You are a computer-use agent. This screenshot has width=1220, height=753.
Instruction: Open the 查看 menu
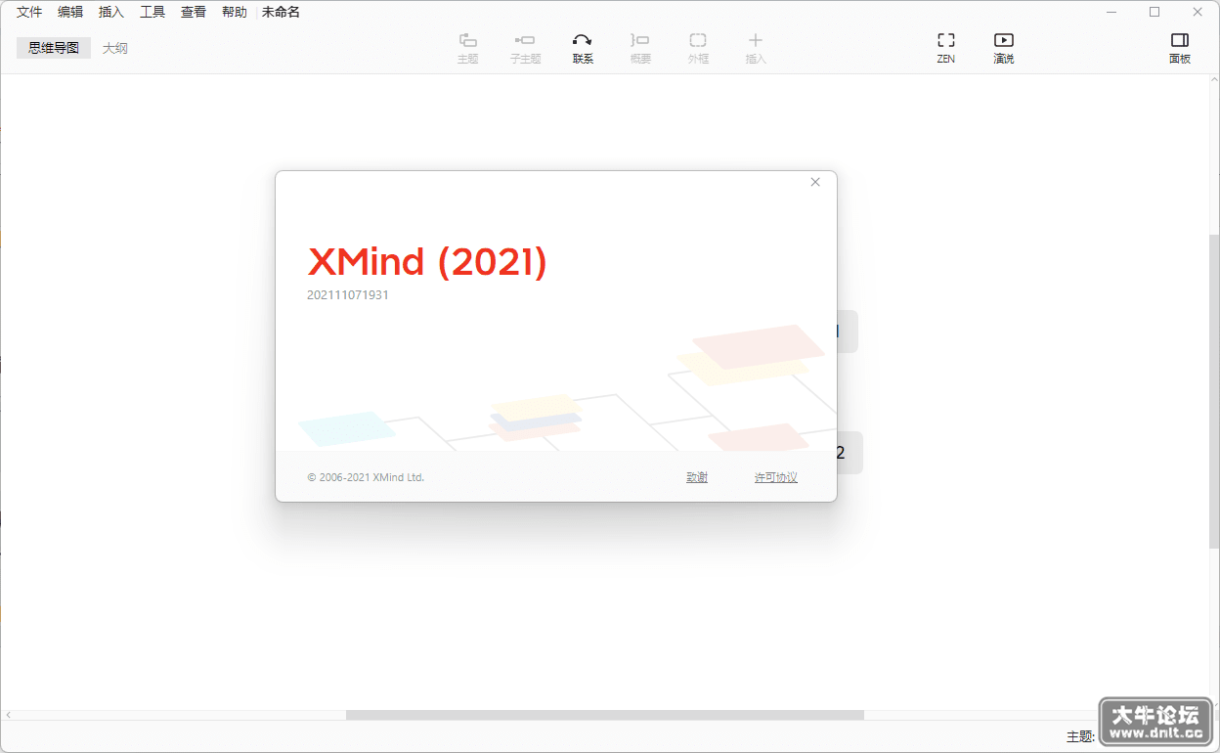[x=194, y=13]
